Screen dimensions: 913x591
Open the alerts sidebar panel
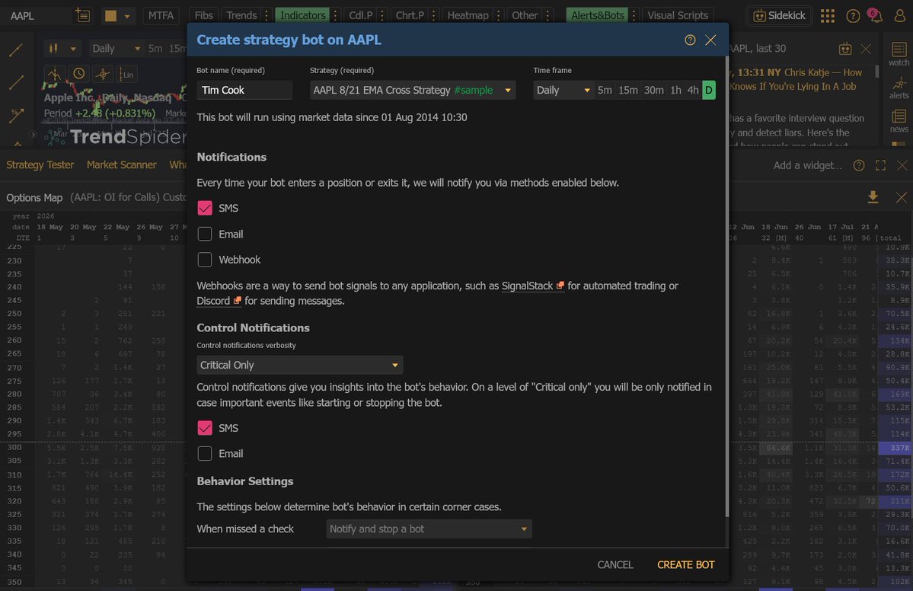(899, 88)
